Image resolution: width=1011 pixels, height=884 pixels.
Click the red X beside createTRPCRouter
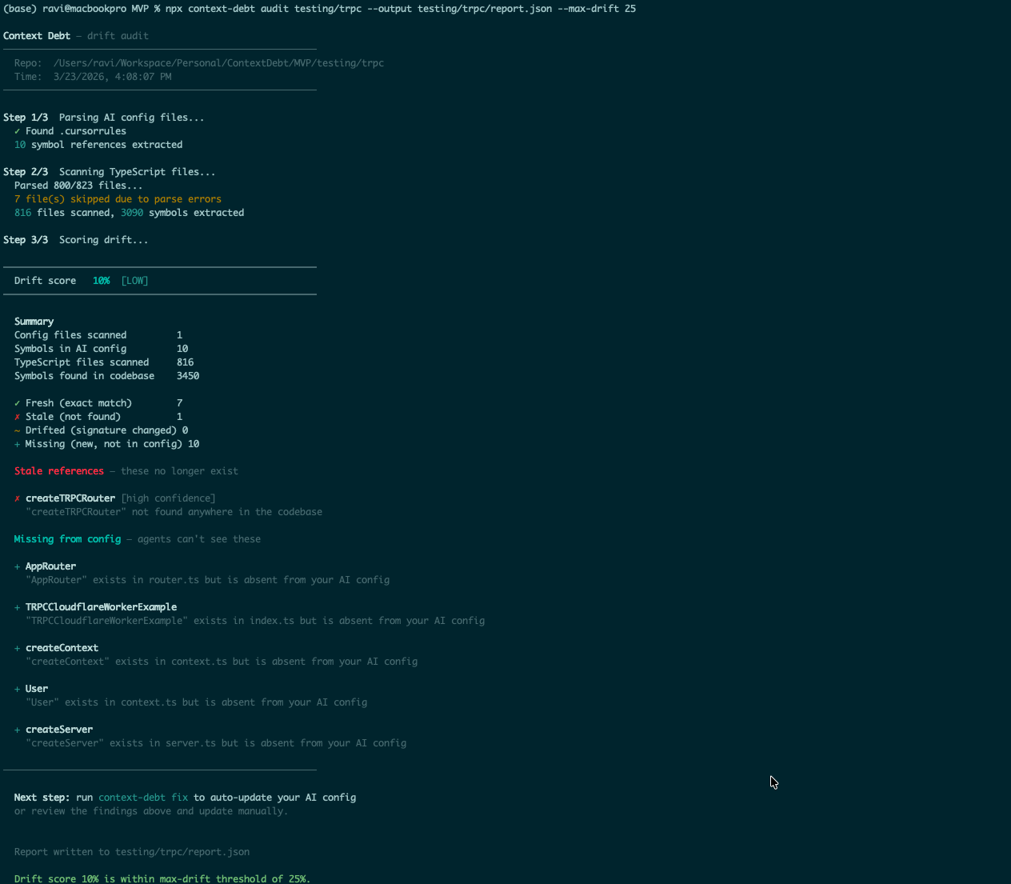(16, 498)
